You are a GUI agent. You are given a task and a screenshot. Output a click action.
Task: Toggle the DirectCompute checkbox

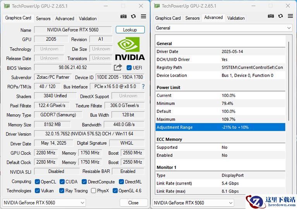pyautogui.click(x=84, y=182)
